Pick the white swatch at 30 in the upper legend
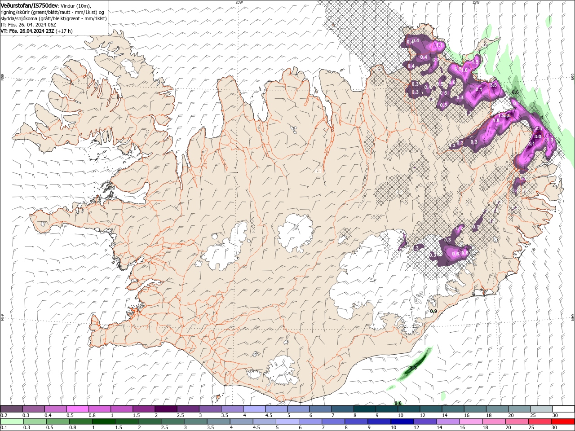 click(563, 409)
